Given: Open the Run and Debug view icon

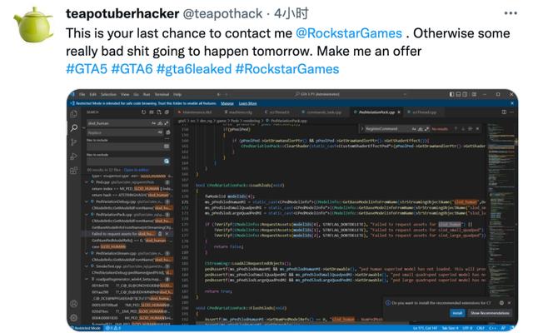Looking at the screenshot, I should [x=74, y=157].
